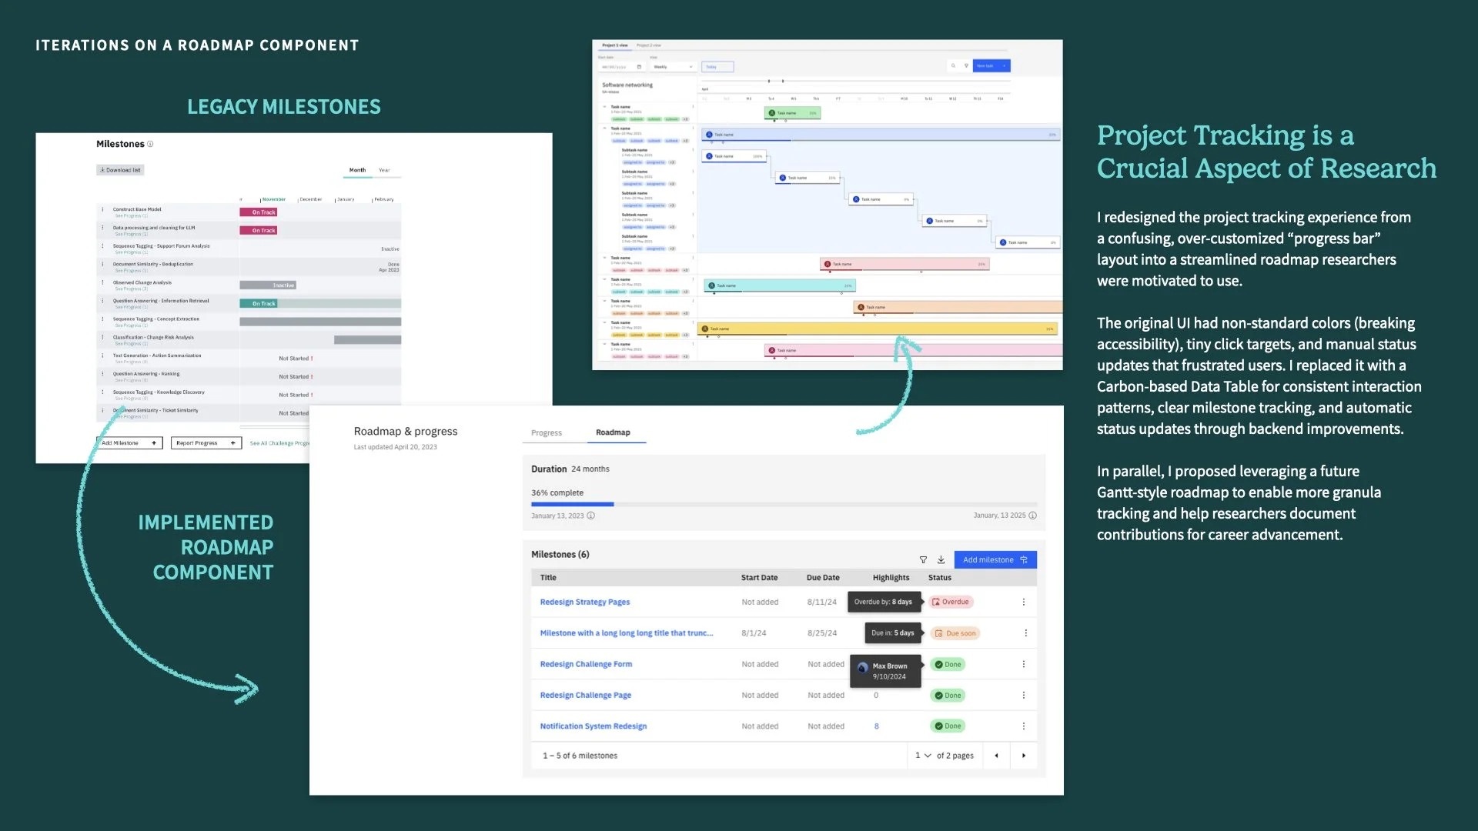The width and height of the screenshot is (1478, 831).
Task: Open the page number dropdown in pagination
Action: point(923,756)
